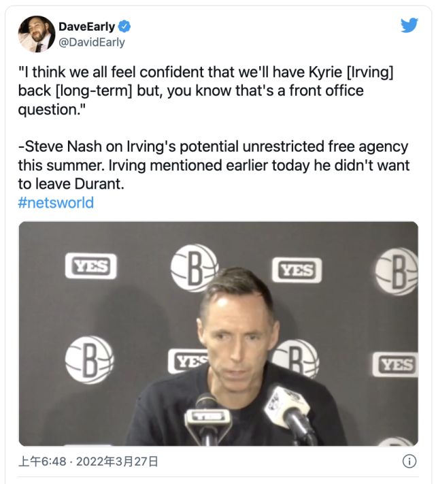This screenshot has height=484, width=436.
Task: Click the upper-left YES logo in the photo
Action: 91,265
